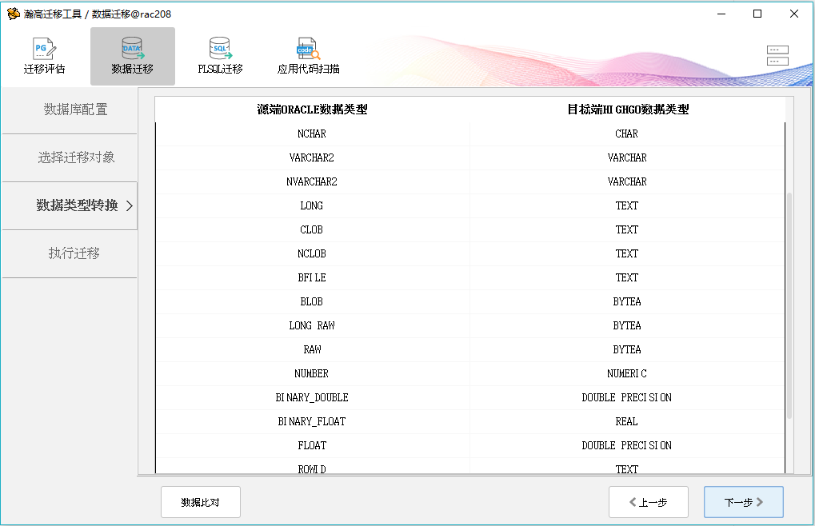
Task: Click the server list icon at top right
Action: click(x=777, y=56)
